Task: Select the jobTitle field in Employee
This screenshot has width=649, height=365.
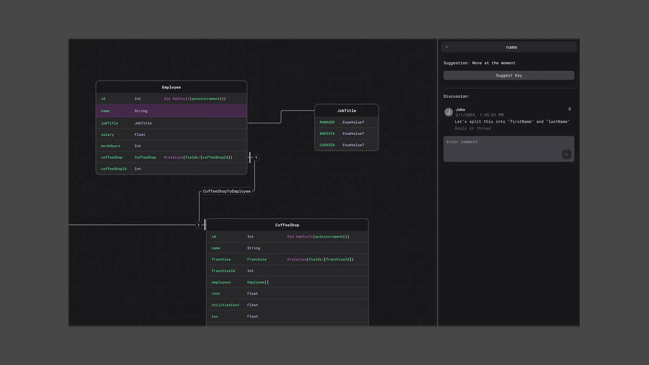Action: click(x=172, y=123)
